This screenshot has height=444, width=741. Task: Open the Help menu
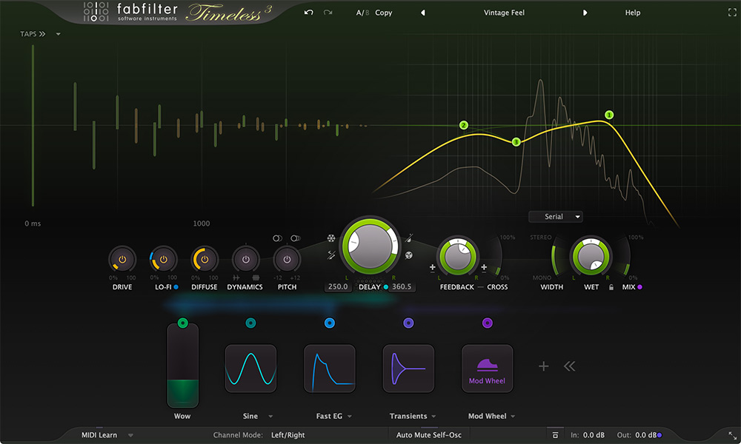(632, 13)
